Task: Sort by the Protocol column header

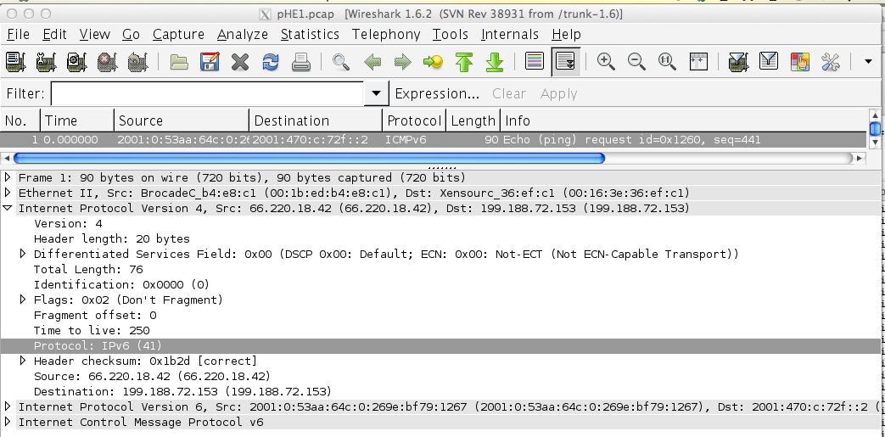Action: point(414,120)
